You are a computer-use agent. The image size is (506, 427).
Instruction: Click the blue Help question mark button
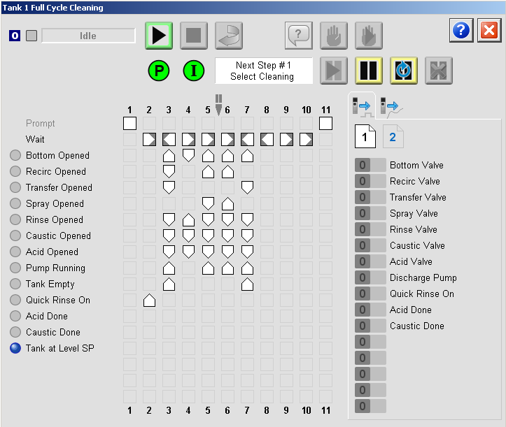[461, 31]
